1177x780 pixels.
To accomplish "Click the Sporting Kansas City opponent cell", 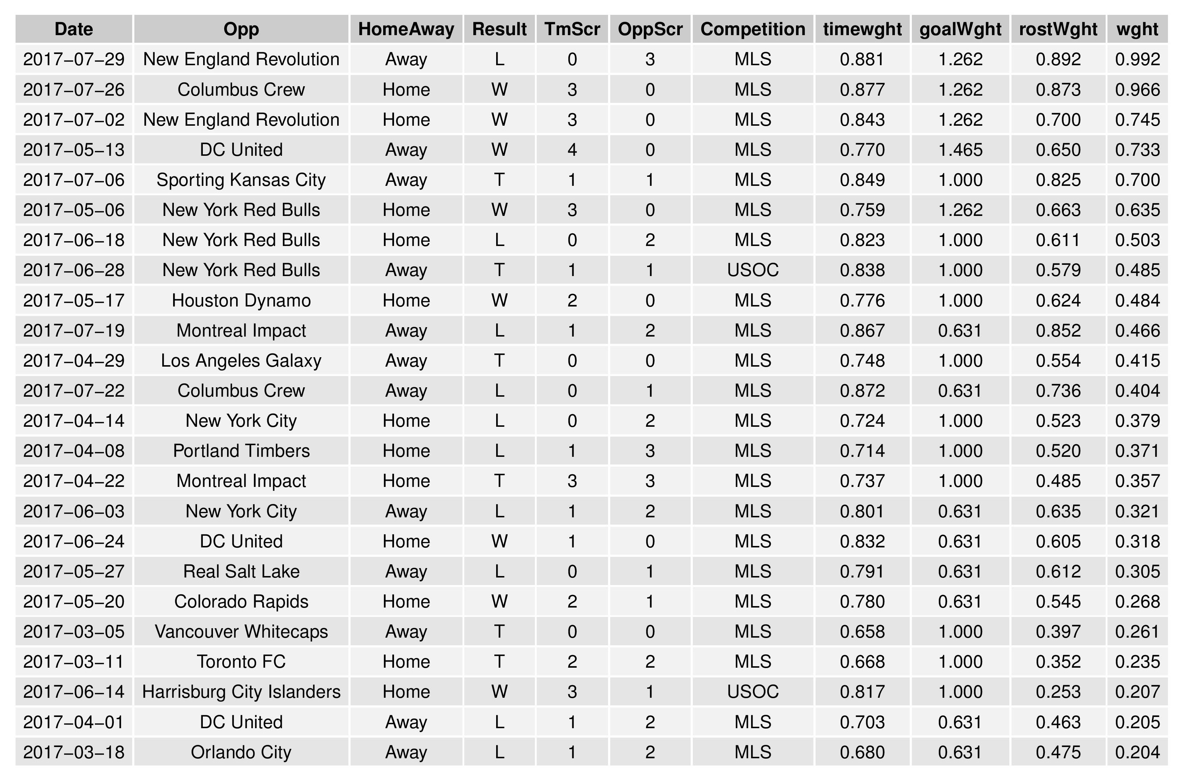I will coord(241,180).
